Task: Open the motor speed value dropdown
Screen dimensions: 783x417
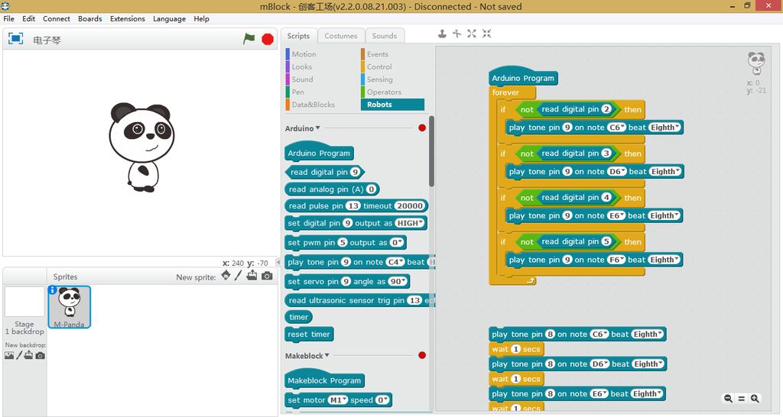Action: pos(382,400)
